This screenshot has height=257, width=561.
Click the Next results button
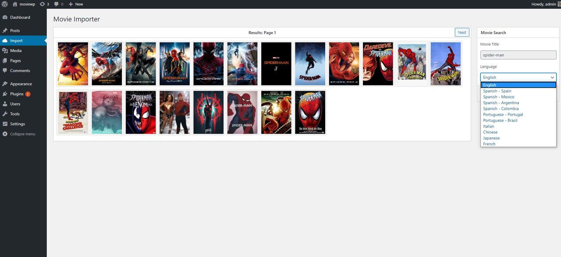coord(462,32)
